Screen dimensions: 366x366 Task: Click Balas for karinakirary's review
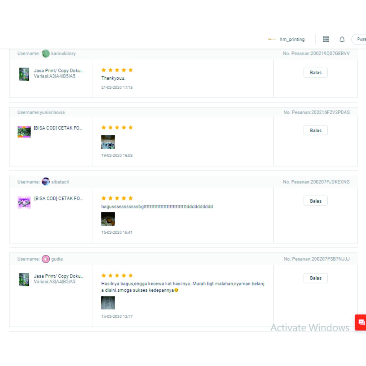(315, 73)
